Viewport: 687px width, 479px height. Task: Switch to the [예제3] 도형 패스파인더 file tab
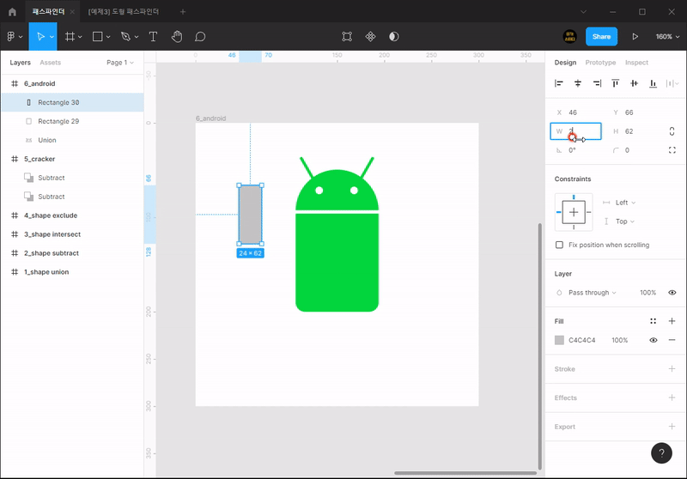point(124,12)
